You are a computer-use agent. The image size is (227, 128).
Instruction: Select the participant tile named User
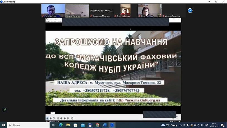[150, 11]
